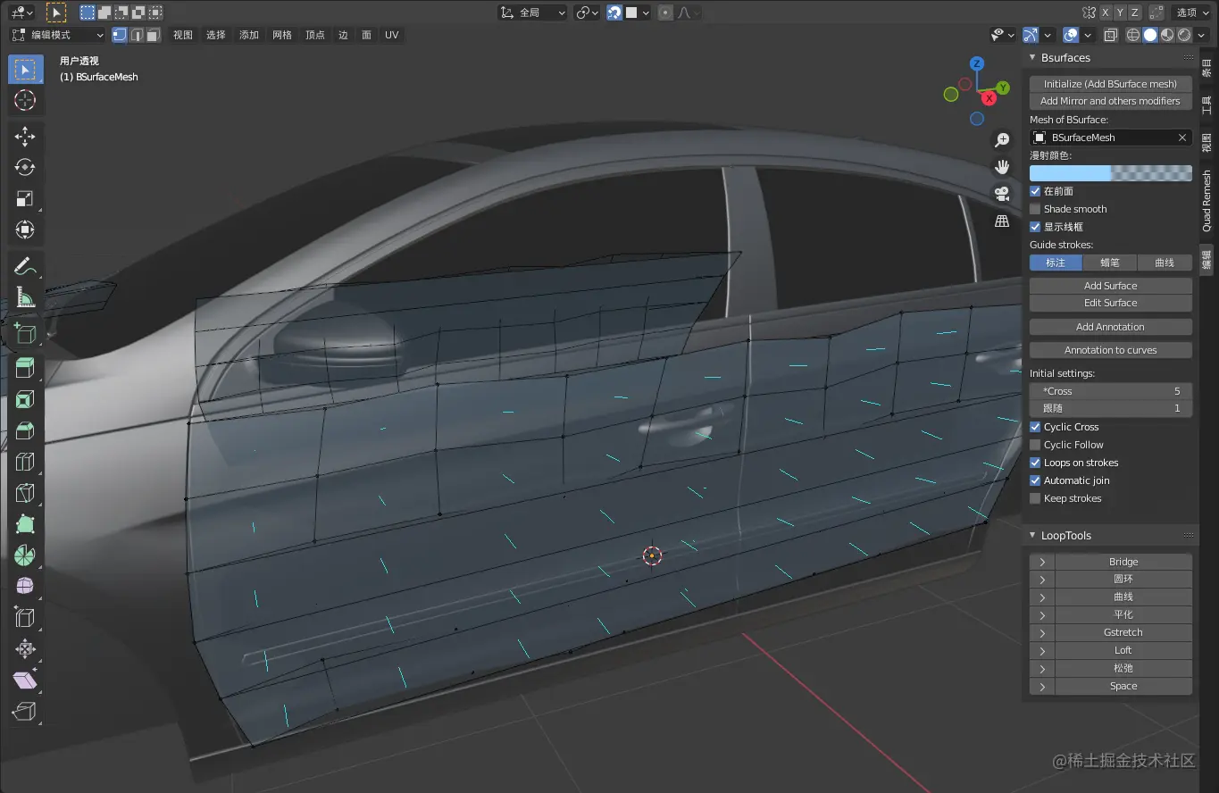Enable the Cyclic Follow checkbox
The height and width of the screenshot is (793, 1219).
1034,444
